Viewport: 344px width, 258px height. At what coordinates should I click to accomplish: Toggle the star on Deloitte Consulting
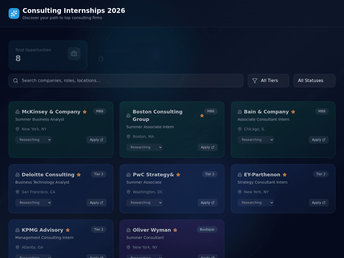[x=79, y=175]
